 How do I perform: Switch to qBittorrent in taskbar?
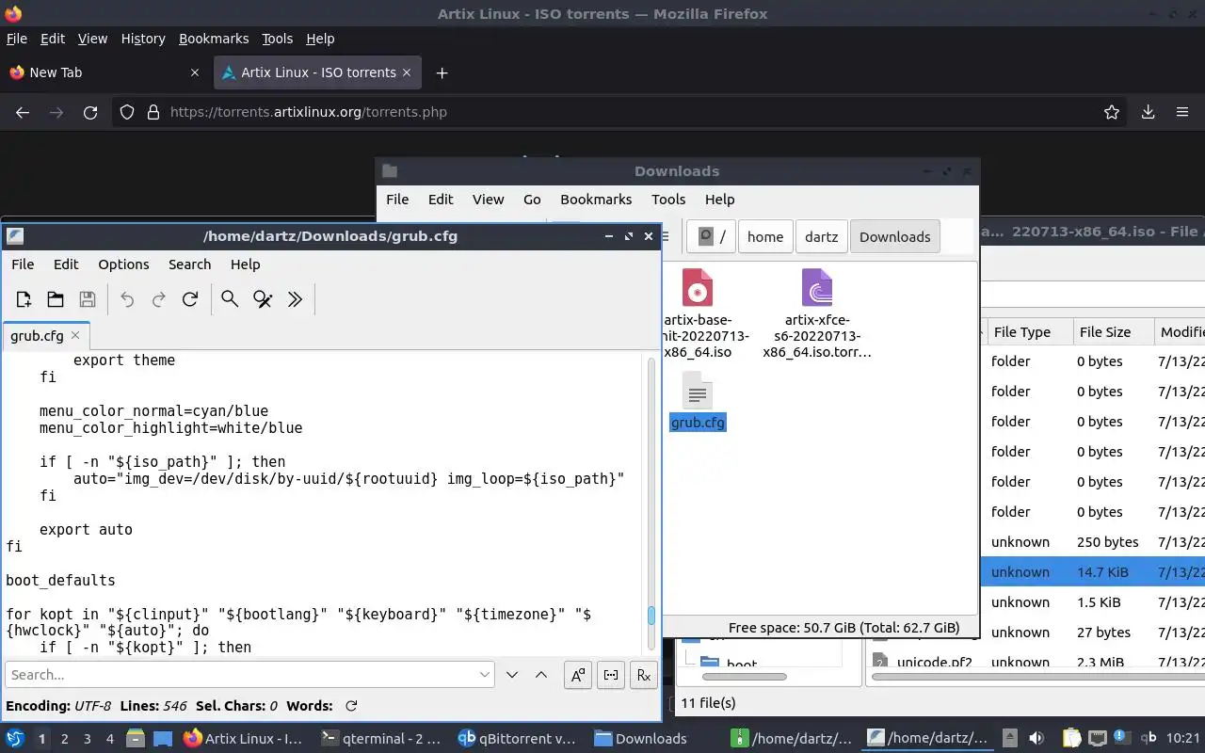coord(517,739)
